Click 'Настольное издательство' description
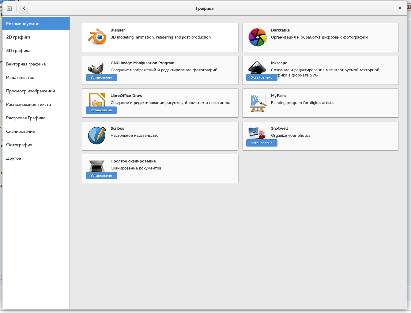Image resolution: width=411 pixels, height=313 pixels. 134,136
